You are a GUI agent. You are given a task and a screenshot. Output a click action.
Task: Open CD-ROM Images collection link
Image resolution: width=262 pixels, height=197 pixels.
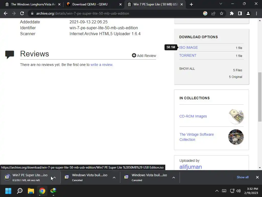(x=193, y=116)
